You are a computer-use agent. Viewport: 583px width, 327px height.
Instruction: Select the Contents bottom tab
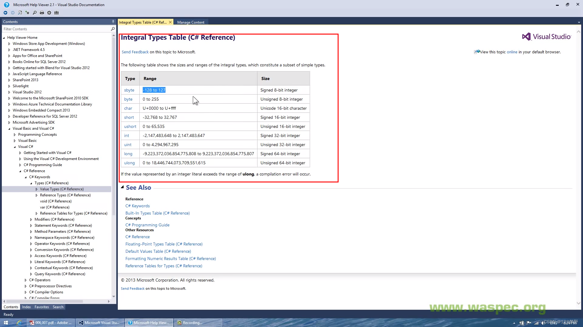(x=11, y=307)
